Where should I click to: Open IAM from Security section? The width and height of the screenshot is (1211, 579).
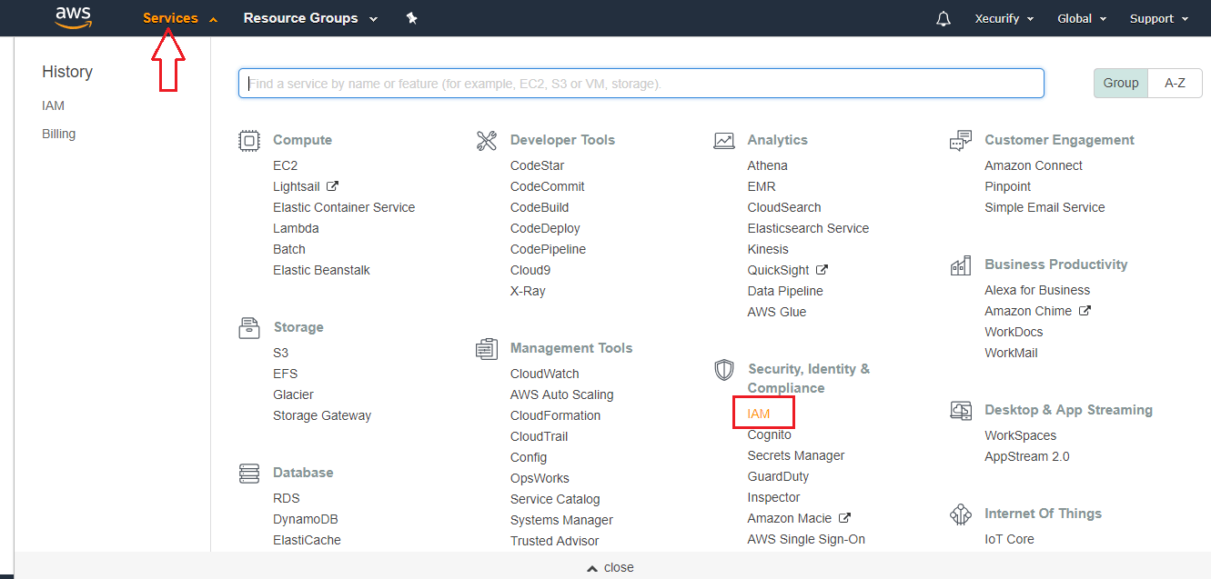point(758,413)
